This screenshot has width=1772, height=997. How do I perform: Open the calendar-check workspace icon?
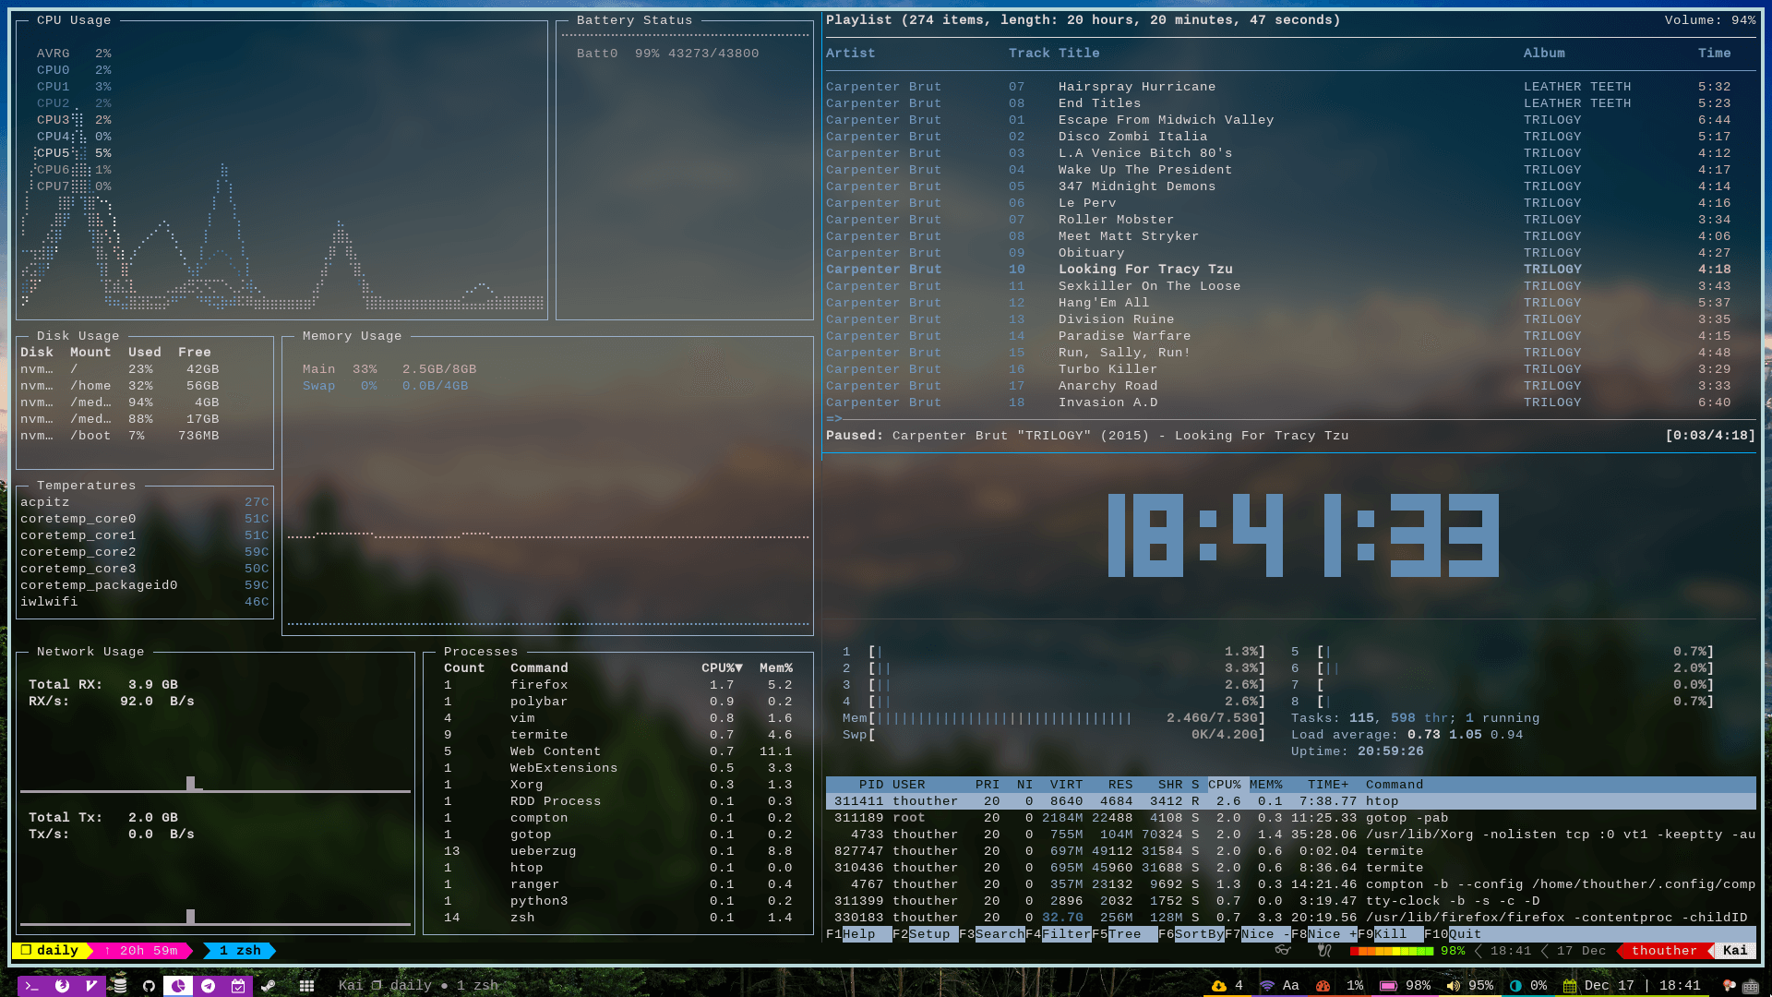(x=237, y=986)
